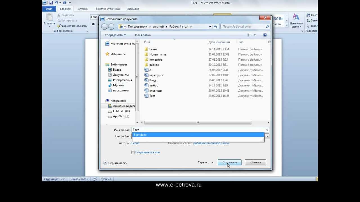The height and width of the screenshot is (202, 360).
Task: Select Microsoft Word Starter in navigation pane
Action: 120,44
